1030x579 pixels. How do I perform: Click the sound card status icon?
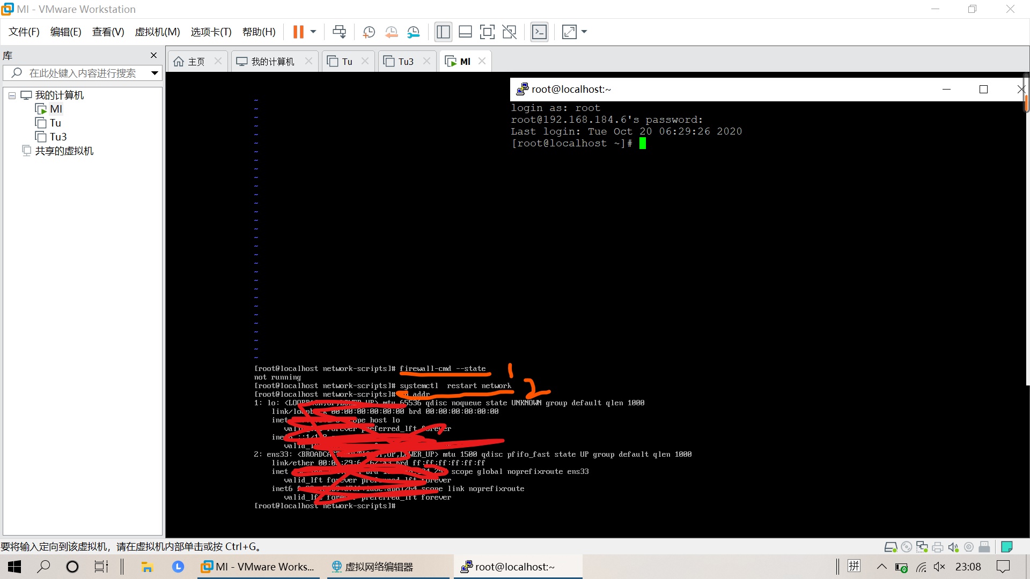953,547
